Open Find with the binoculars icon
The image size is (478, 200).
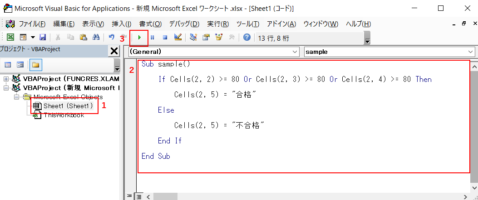pos(96,38)
